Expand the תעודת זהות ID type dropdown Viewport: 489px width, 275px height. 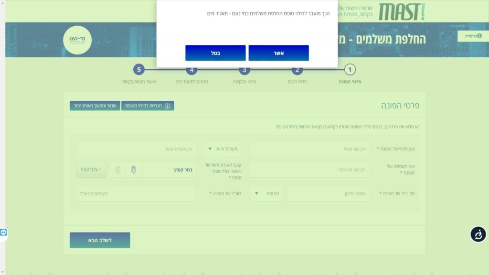222,149
